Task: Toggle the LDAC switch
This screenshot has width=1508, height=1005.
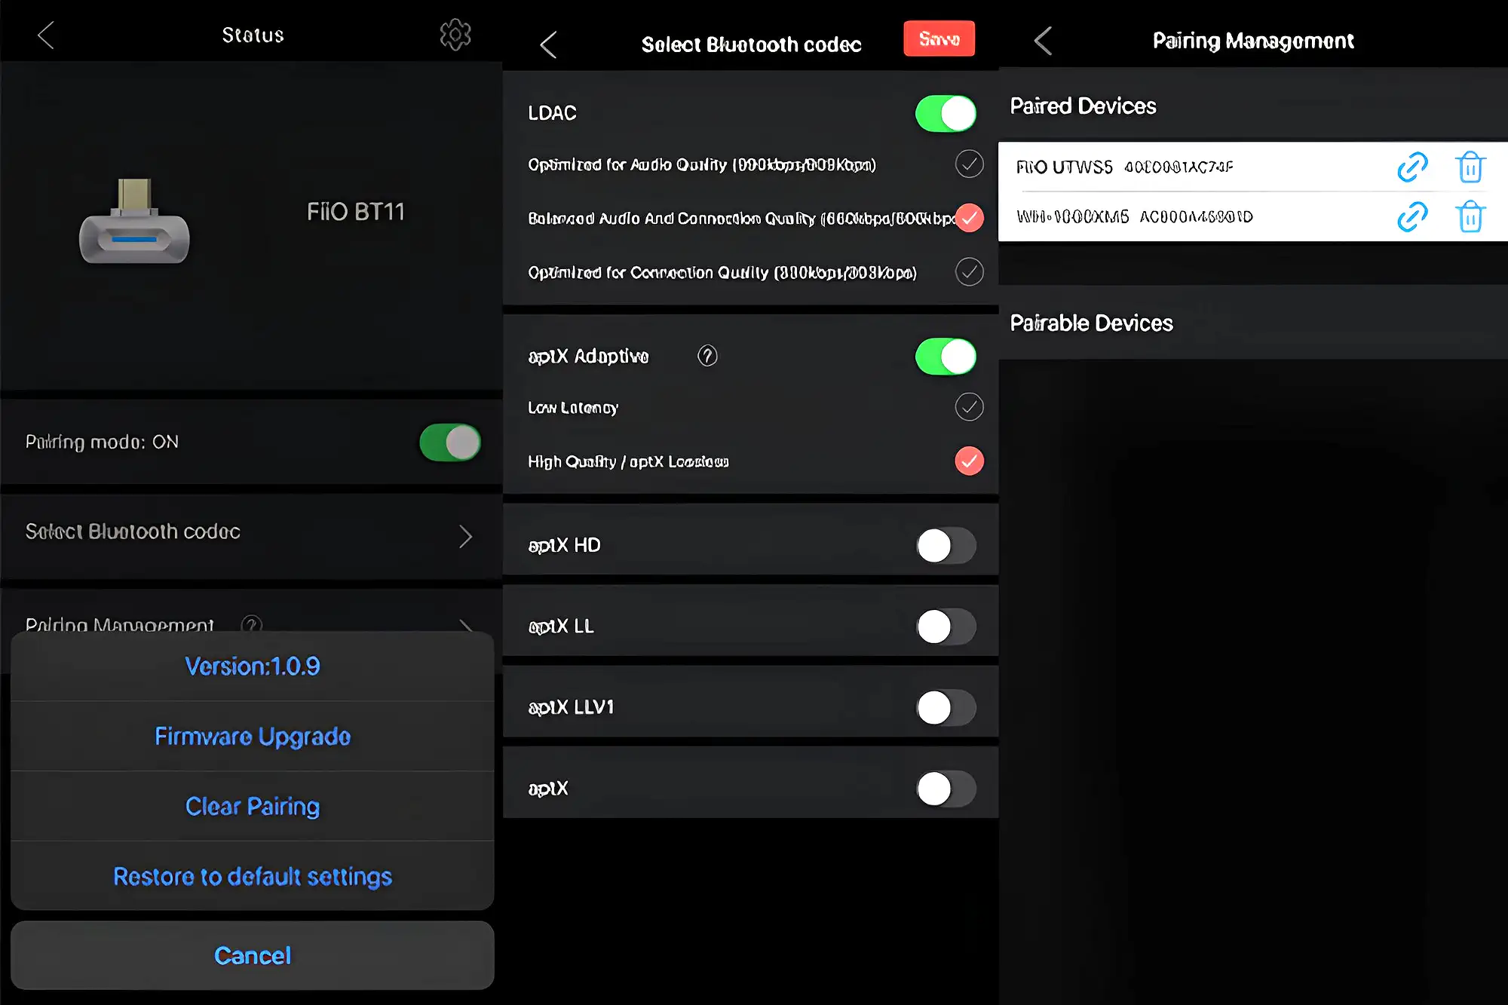Action: 946,113
